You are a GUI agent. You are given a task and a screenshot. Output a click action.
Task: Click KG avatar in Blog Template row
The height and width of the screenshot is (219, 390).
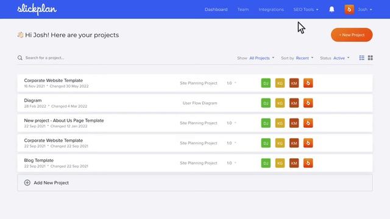pos(280,163)
